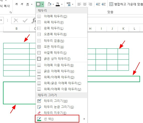This screenshot has width=143, height=123.
Task: Click in the formula bar input
Action: click(x=115, y=20)
